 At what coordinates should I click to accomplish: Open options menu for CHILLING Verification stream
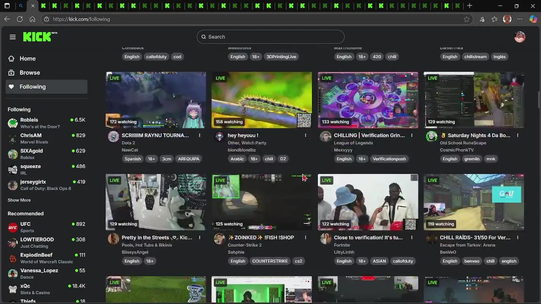(412, 136)
